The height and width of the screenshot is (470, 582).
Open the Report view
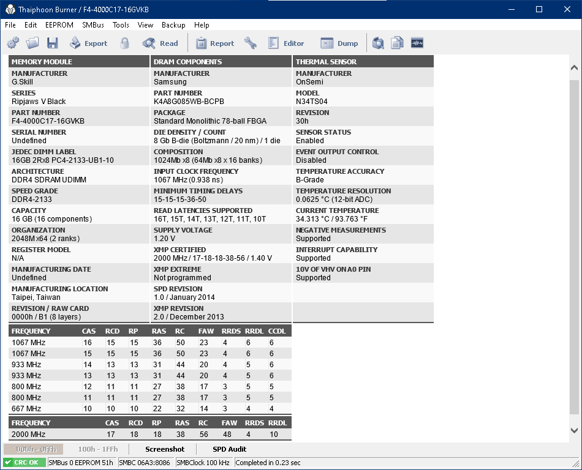[215, 43]
